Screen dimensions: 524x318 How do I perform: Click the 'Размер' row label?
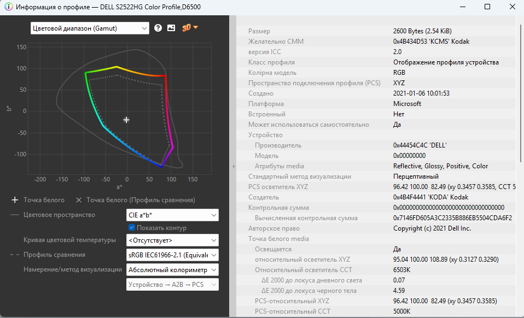click(259, 31)
